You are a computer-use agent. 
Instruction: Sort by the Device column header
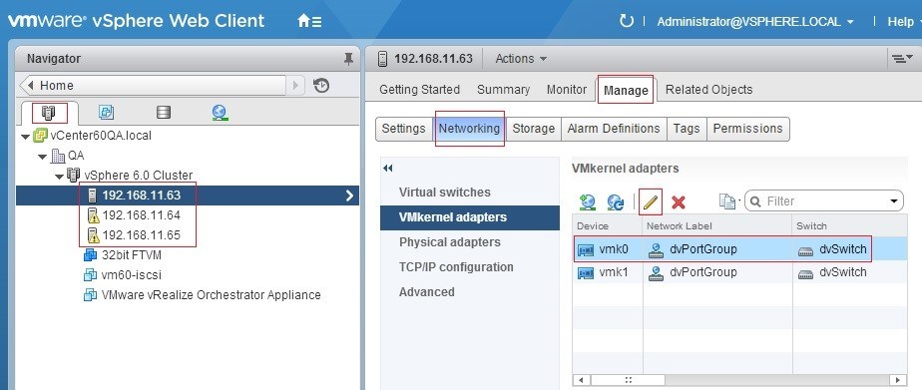click(608, 226)
